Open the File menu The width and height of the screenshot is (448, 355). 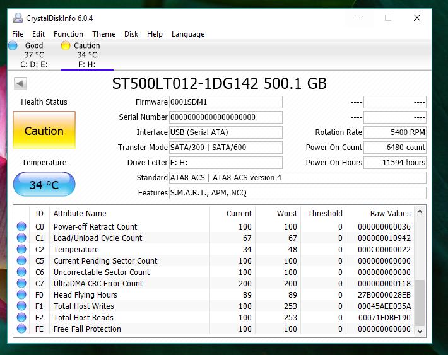pyautogui.click(x=18, y=34)
